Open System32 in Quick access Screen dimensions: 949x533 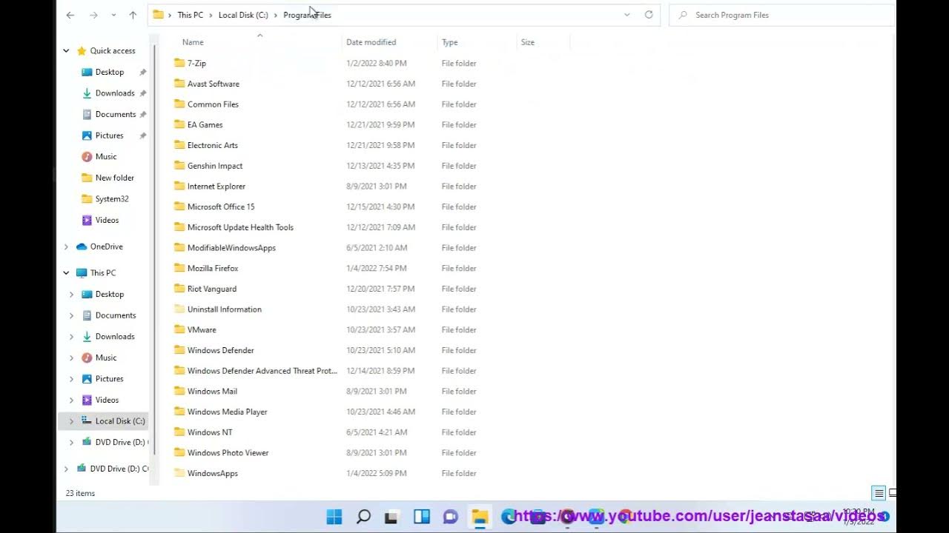point(112,198)
